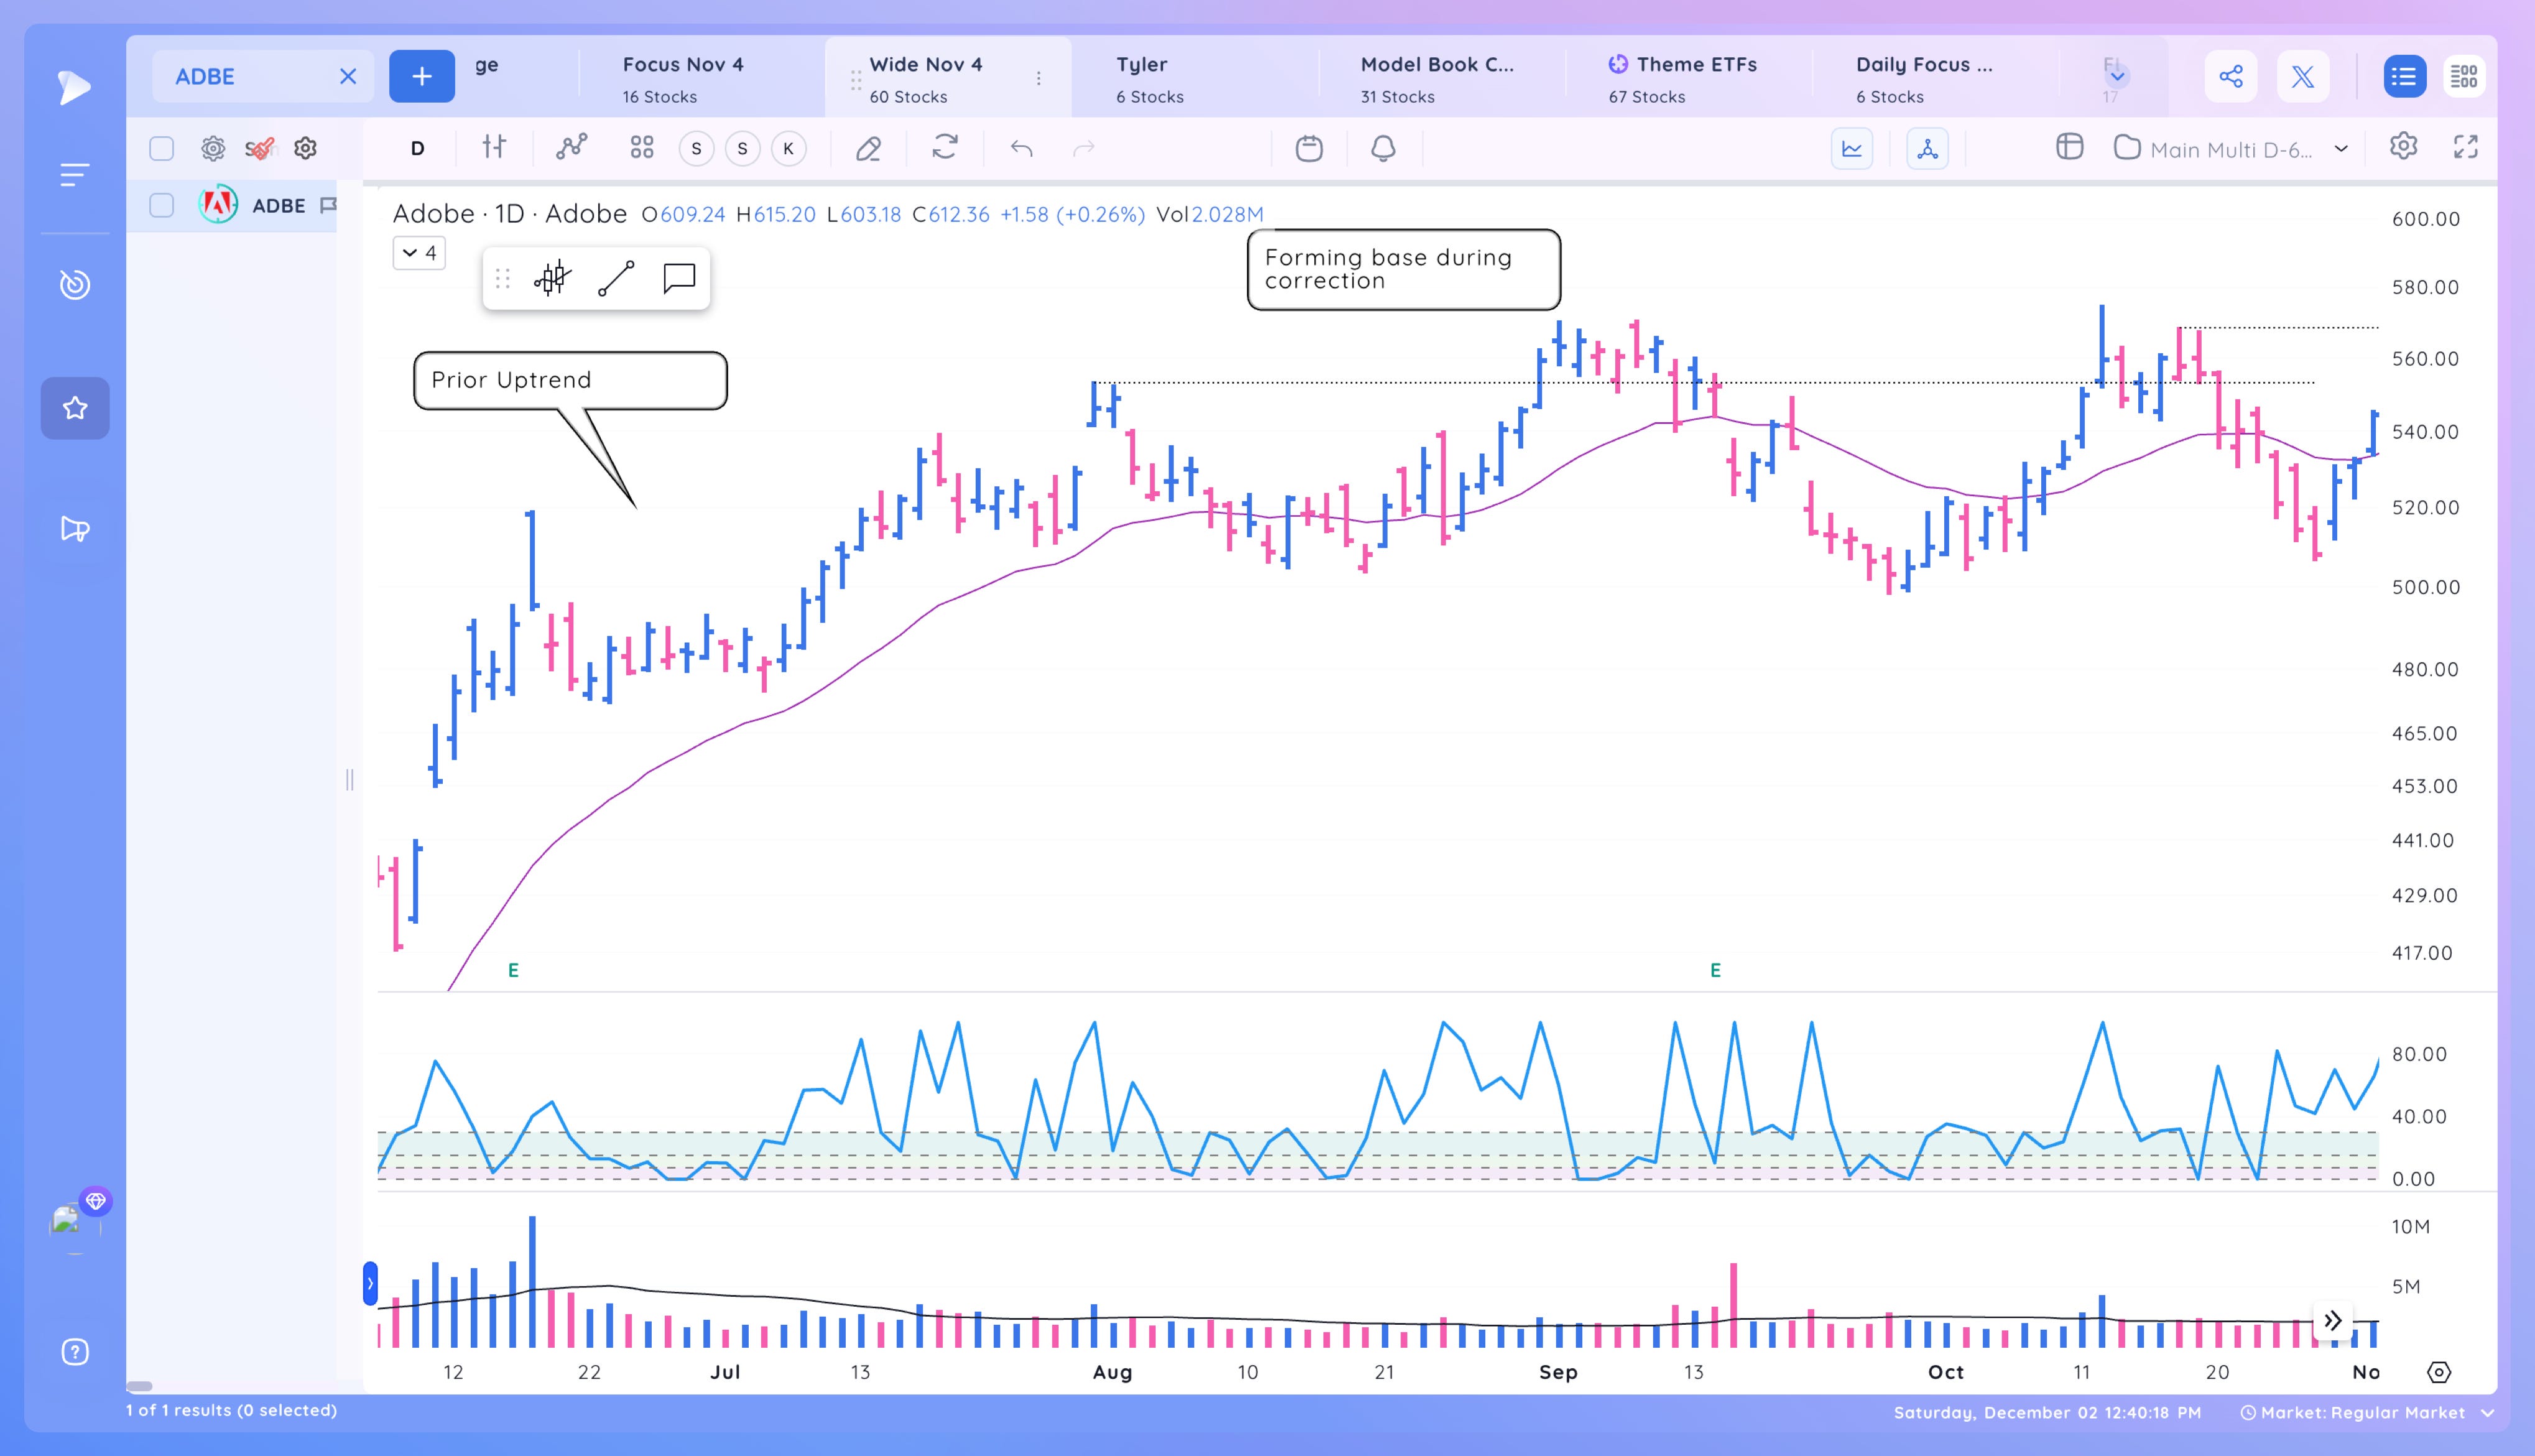Add a new watchlist with plus button
The height and width of the screenshot is (1456, 2535).
pos(422,76)
